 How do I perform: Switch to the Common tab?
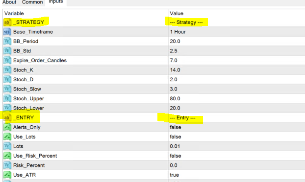[x=32, y=2]
